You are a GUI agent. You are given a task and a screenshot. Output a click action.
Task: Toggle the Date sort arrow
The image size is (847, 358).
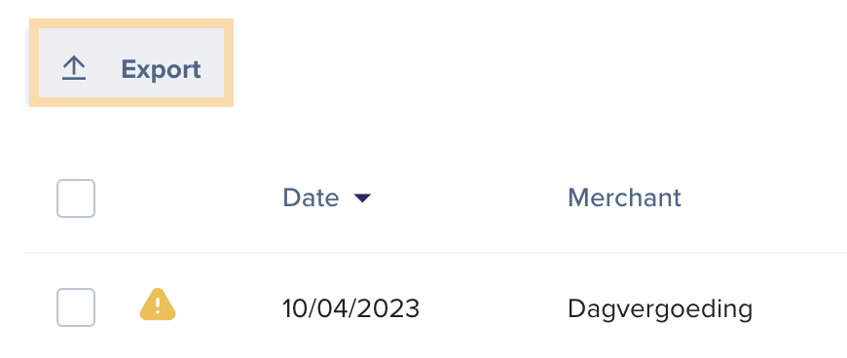362,198
